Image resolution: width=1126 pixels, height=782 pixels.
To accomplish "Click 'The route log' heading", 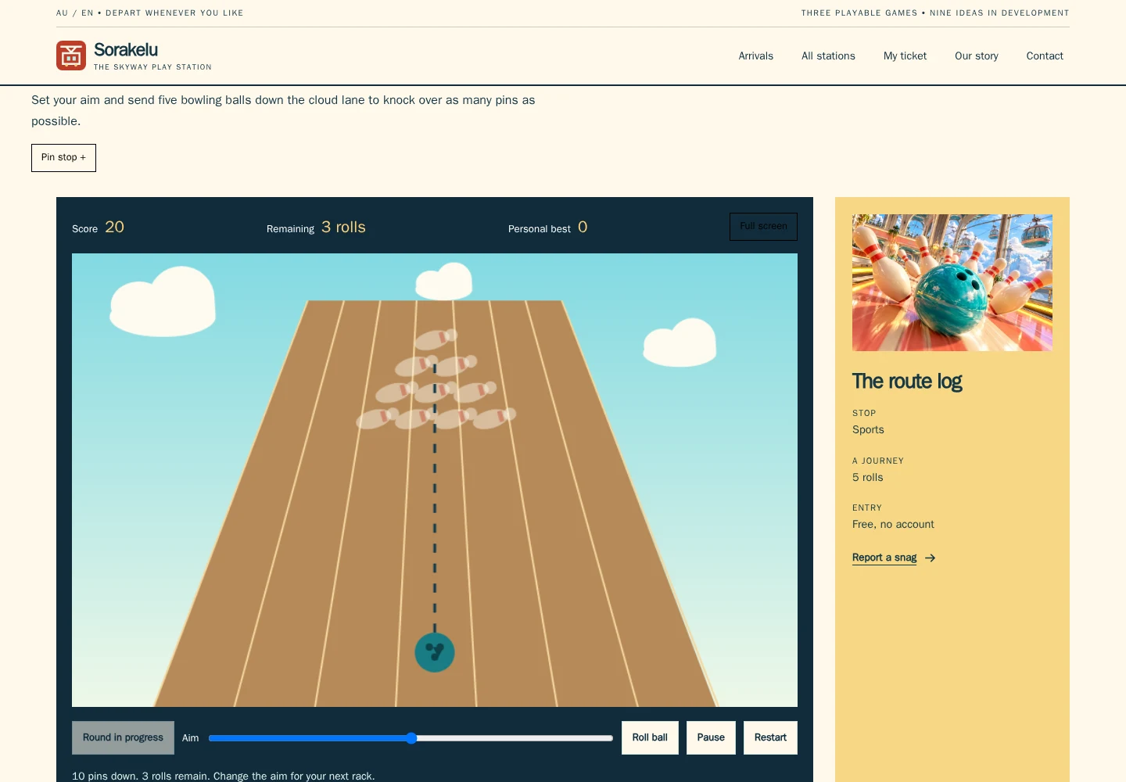I will 907,381.
